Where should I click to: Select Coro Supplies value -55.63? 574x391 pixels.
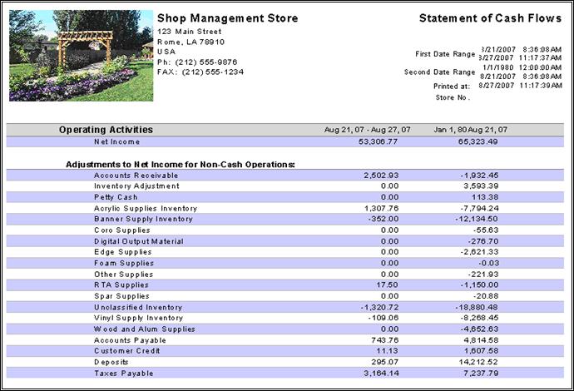click(486, 230)
